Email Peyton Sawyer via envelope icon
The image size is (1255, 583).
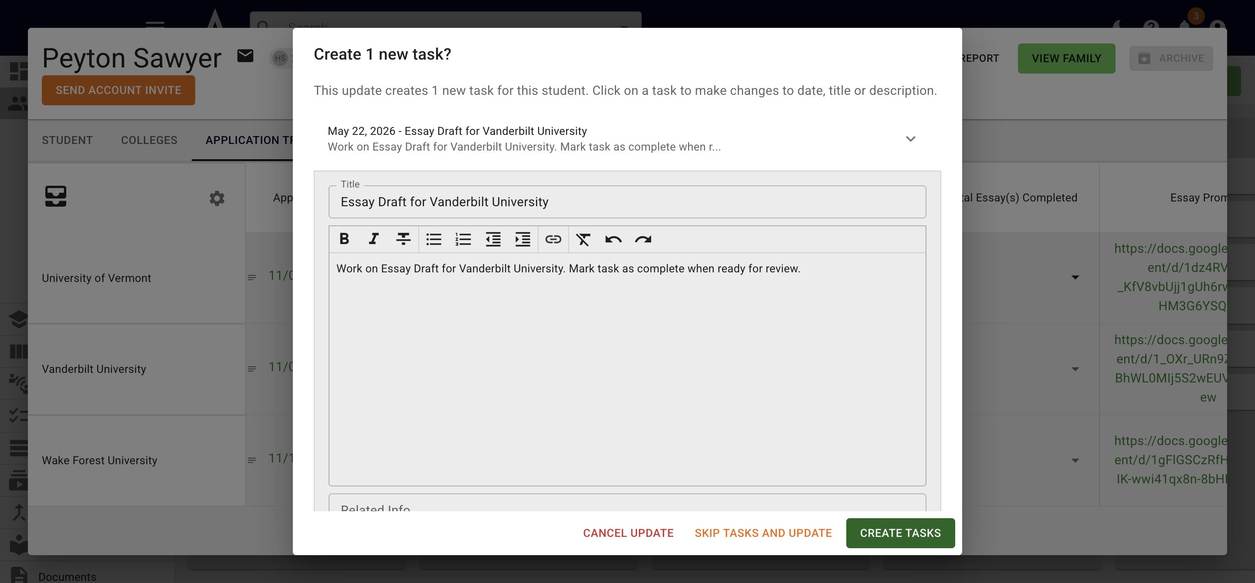245,56
